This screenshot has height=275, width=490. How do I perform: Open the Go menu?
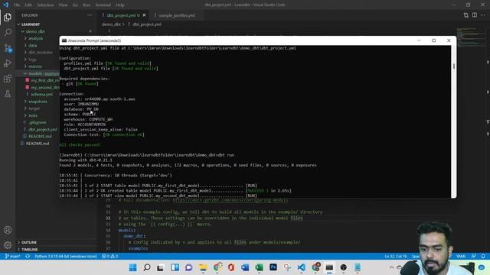pyautogui.click(x=75, y=5)
